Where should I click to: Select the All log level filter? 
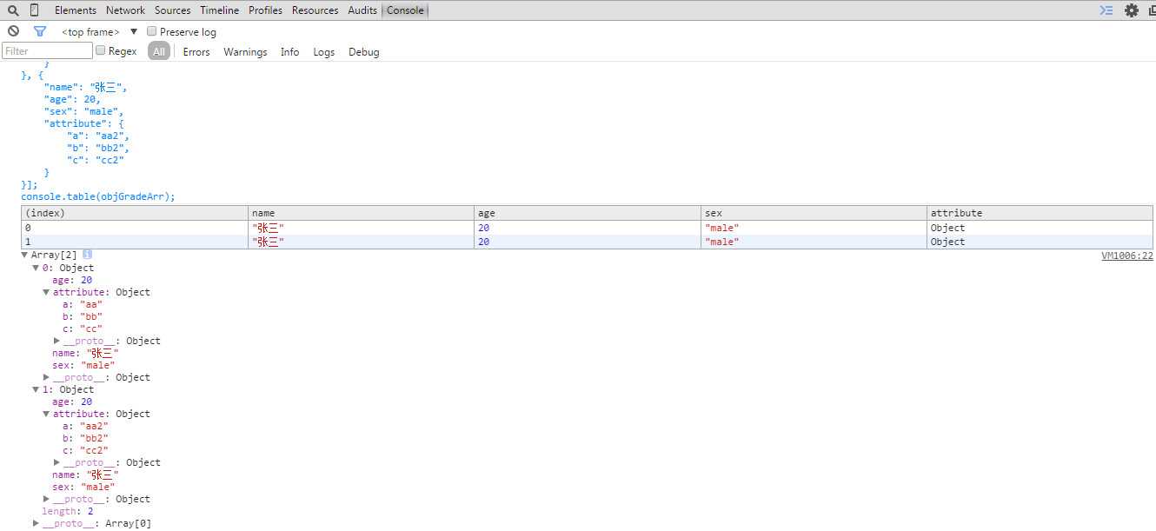tap(158, 51)
